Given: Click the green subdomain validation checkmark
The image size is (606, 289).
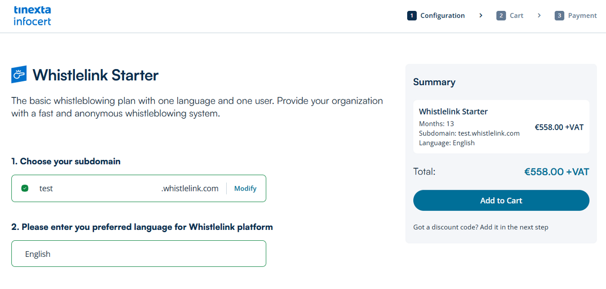Looking at the screenshot, I should tap(25, 188).
